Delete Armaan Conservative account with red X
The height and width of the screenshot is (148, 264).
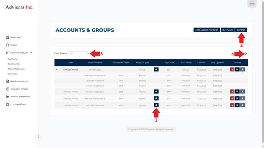pyautogui.click(x=232, y=99)
